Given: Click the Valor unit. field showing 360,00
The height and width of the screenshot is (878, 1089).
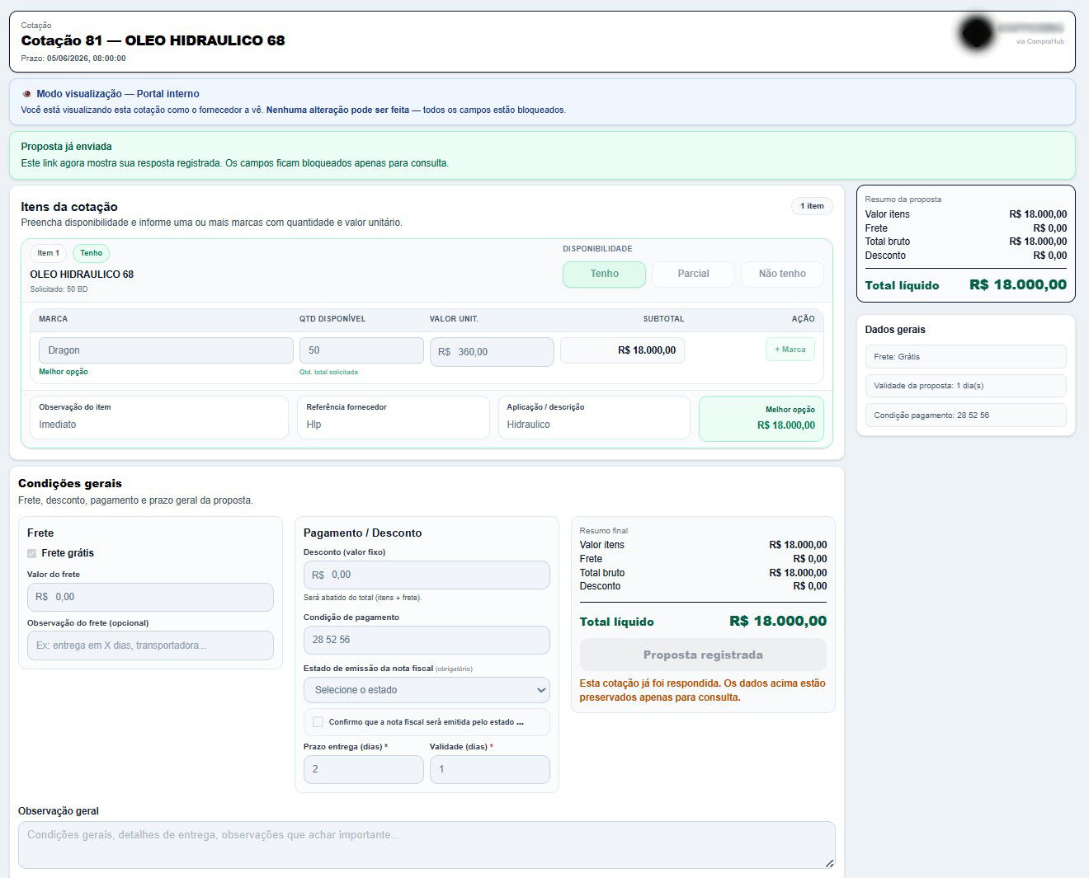Looking at the screenshot, I should pos(492,351).
